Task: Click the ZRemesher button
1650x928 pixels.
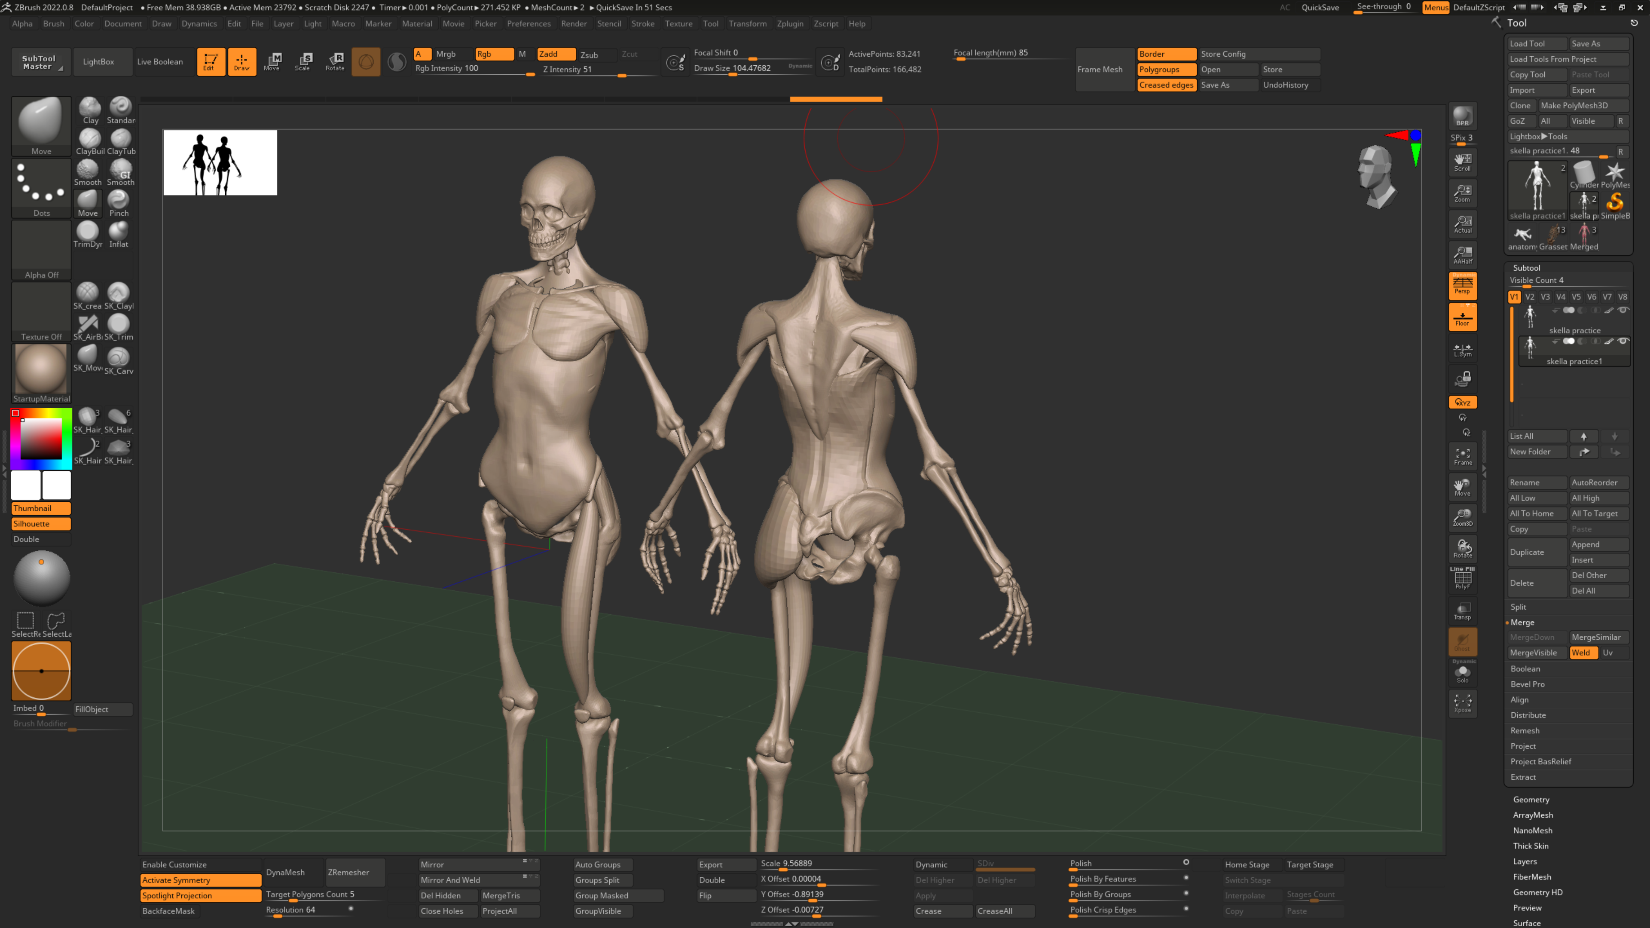Action: pyautogui.click(x=355, y=872)
